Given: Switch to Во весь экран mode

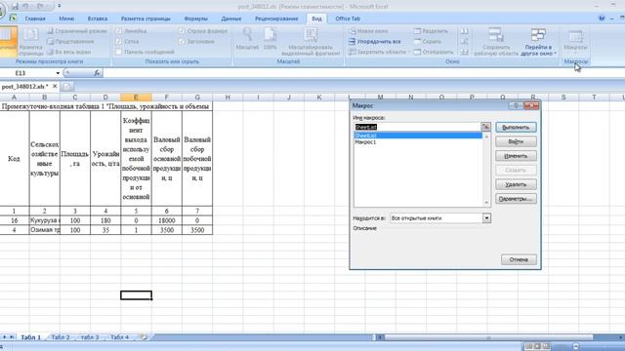Looking at the screenshot, I should pos(69,52).
